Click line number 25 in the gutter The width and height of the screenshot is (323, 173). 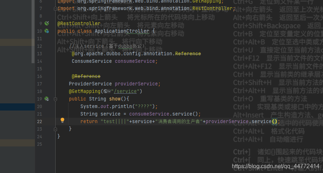pyautogui.click(x=39, y=144)
